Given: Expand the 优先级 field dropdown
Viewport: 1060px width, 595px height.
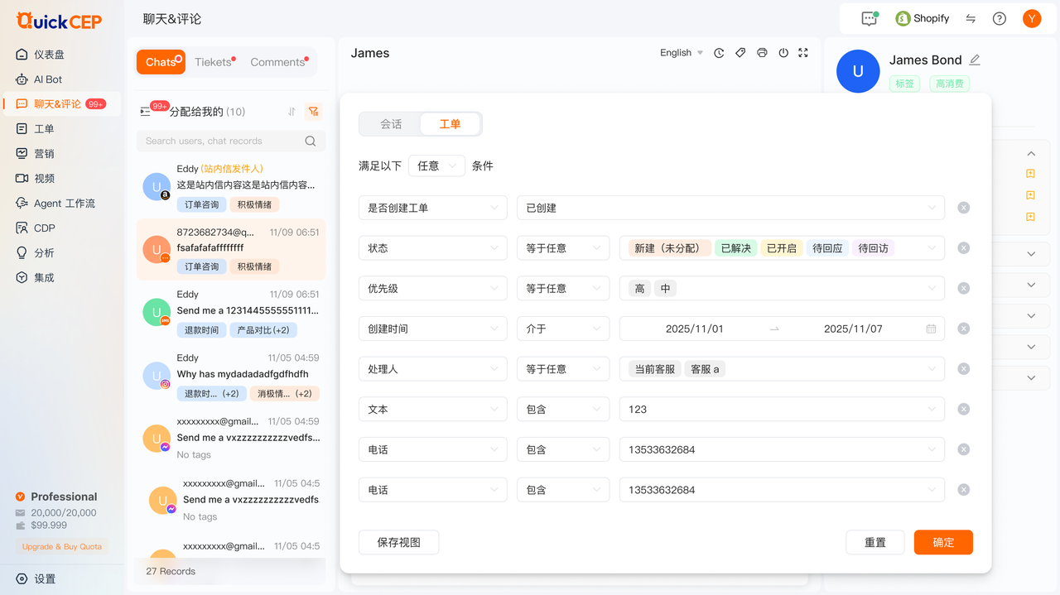Looking at the screenshot, I should (432, 289).
